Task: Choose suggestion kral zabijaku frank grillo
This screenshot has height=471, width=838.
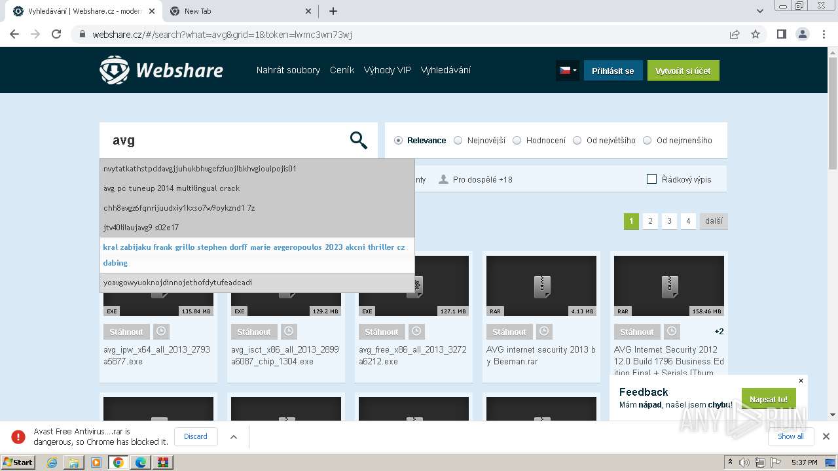Action: (257, 255)
